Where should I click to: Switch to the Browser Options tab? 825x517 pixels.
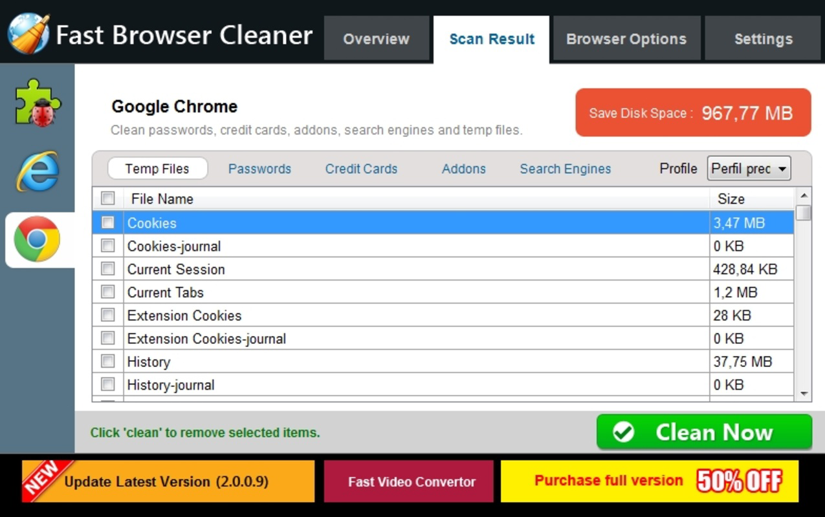[626, 39]
